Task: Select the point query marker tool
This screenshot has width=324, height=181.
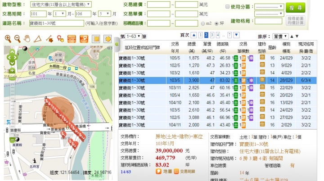Action: click(60, 39)
